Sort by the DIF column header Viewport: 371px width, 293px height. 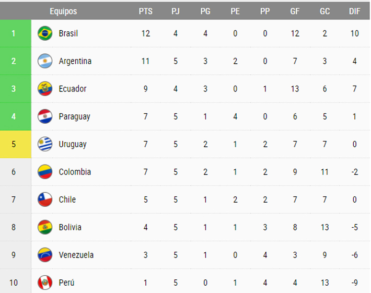pyautogui.click(x=355, y=11)
